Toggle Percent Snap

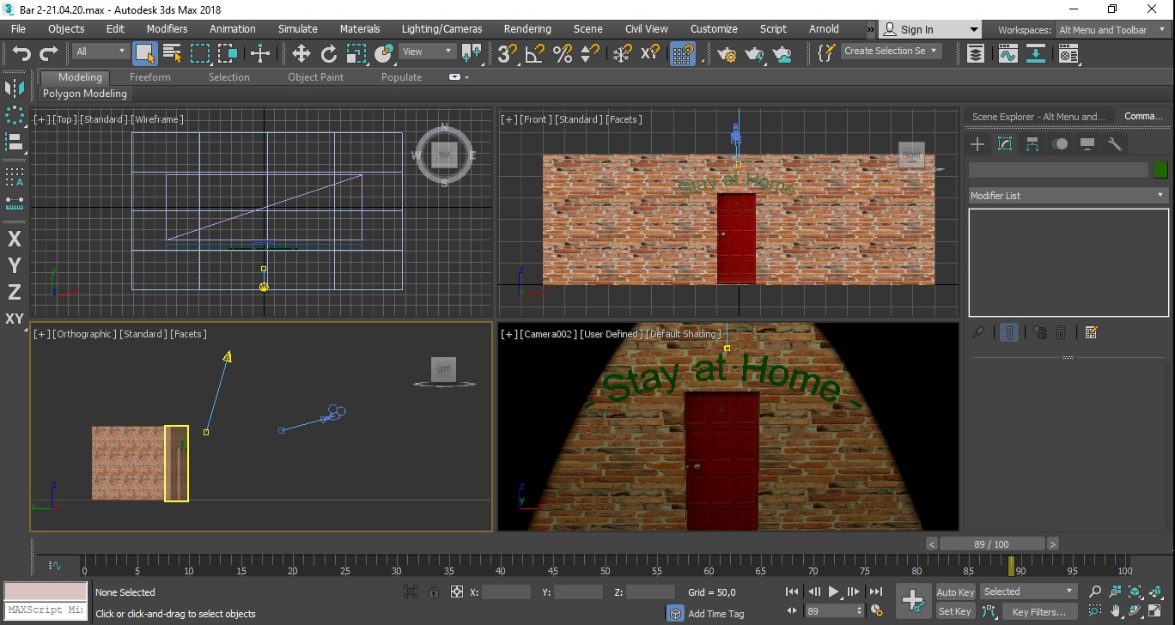click(563, 53)
